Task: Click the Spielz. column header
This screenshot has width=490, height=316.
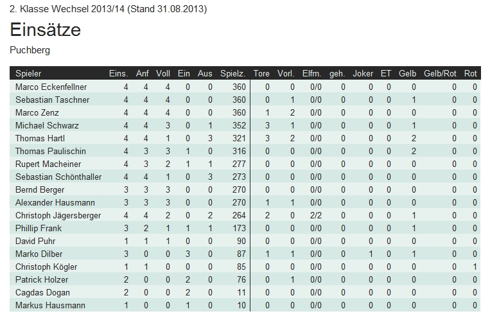Action: 232,74
